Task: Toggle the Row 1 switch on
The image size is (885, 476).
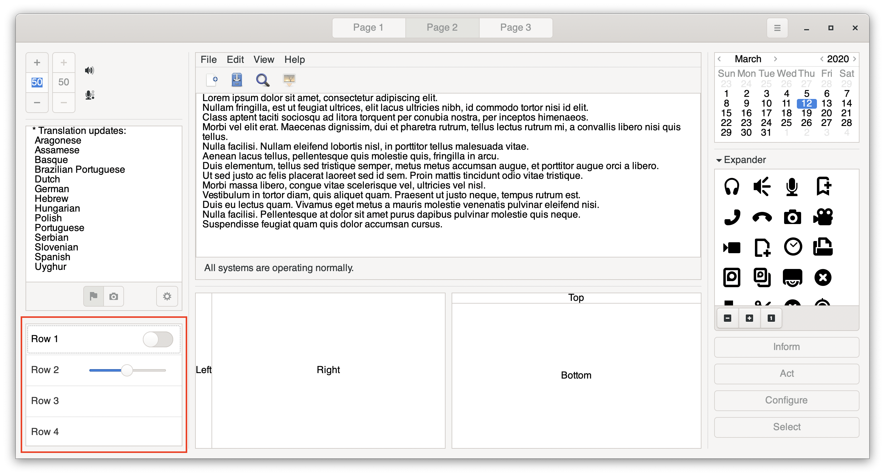Action: click(x=158, y=339)
